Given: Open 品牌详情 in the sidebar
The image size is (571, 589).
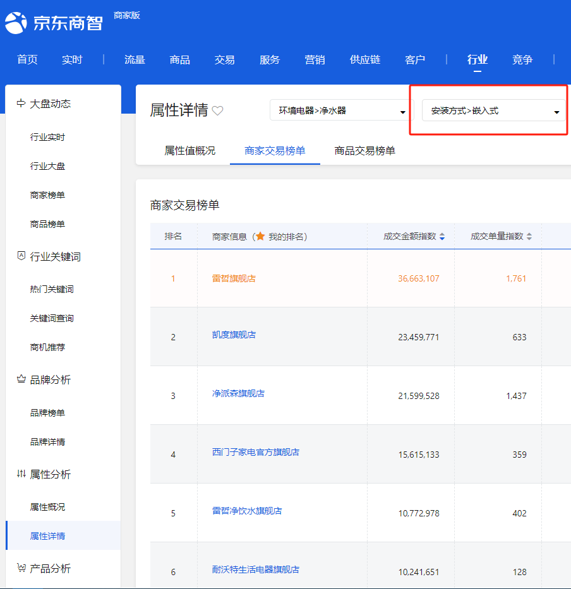Looking at the screenshot, I should [47, 441].
